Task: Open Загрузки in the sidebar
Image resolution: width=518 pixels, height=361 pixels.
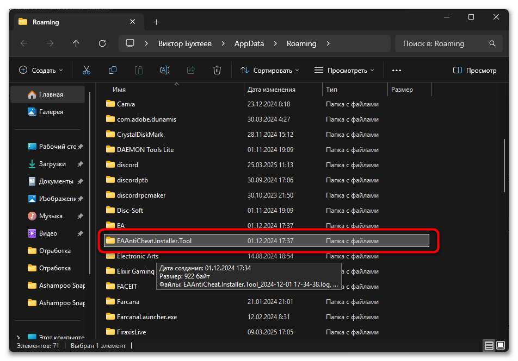Action: click(47, 164)
